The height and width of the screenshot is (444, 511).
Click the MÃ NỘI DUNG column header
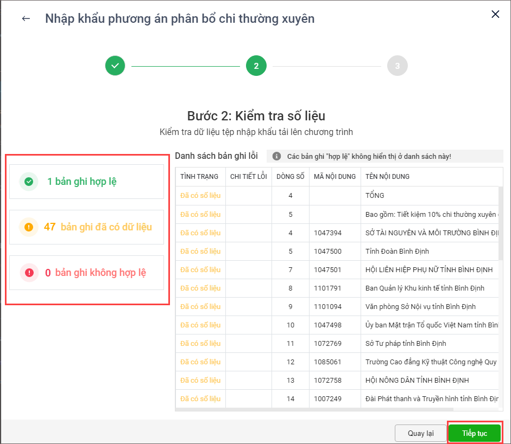[335, 177]
